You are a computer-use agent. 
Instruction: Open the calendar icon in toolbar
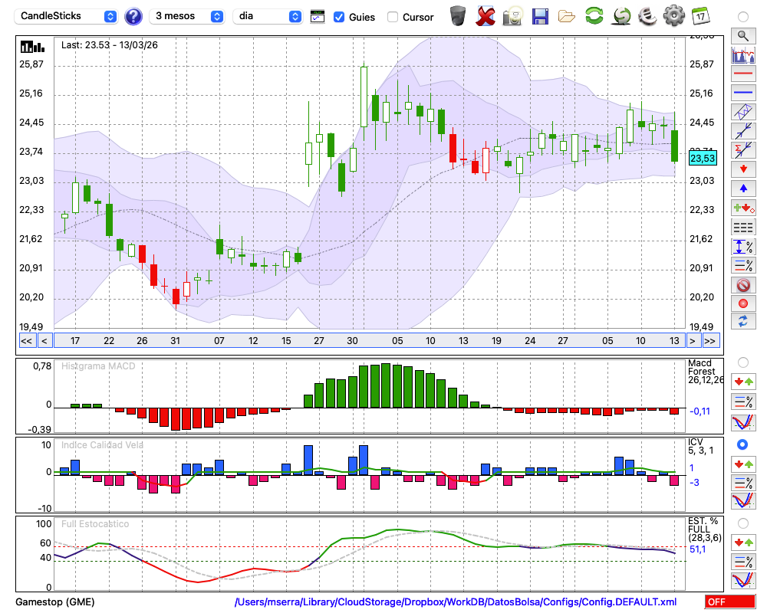tap(700, 16)
